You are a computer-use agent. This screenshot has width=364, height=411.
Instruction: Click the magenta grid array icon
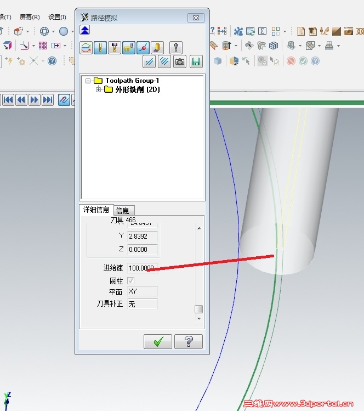(43, 46)
